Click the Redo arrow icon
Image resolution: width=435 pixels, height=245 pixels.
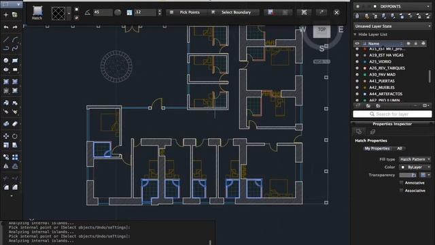click(x=15, y=27)
